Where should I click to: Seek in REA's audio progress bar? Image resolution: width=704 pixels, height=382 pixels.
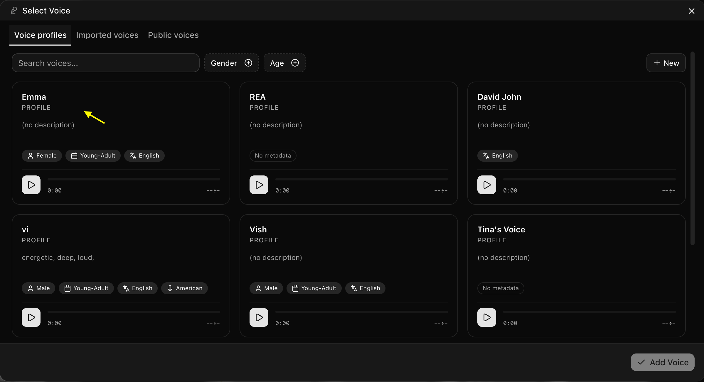(362, 179)
